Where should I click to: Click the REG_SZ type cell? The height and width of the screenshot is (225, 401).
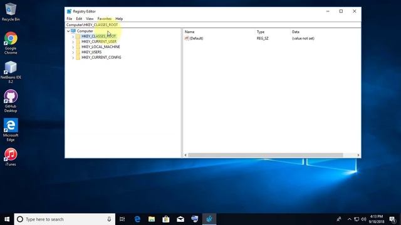tap(263, 38)
